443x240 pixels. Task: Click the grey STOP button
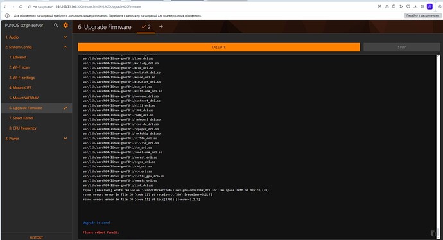tap(401, 47)
